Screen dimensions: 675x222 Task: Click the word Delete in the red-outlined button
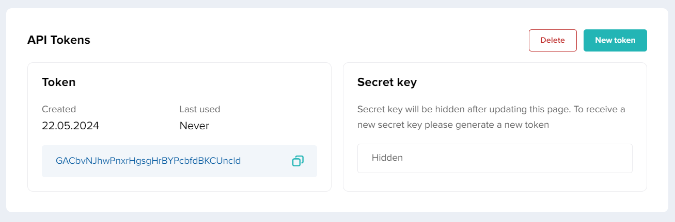tap(552, 40)
